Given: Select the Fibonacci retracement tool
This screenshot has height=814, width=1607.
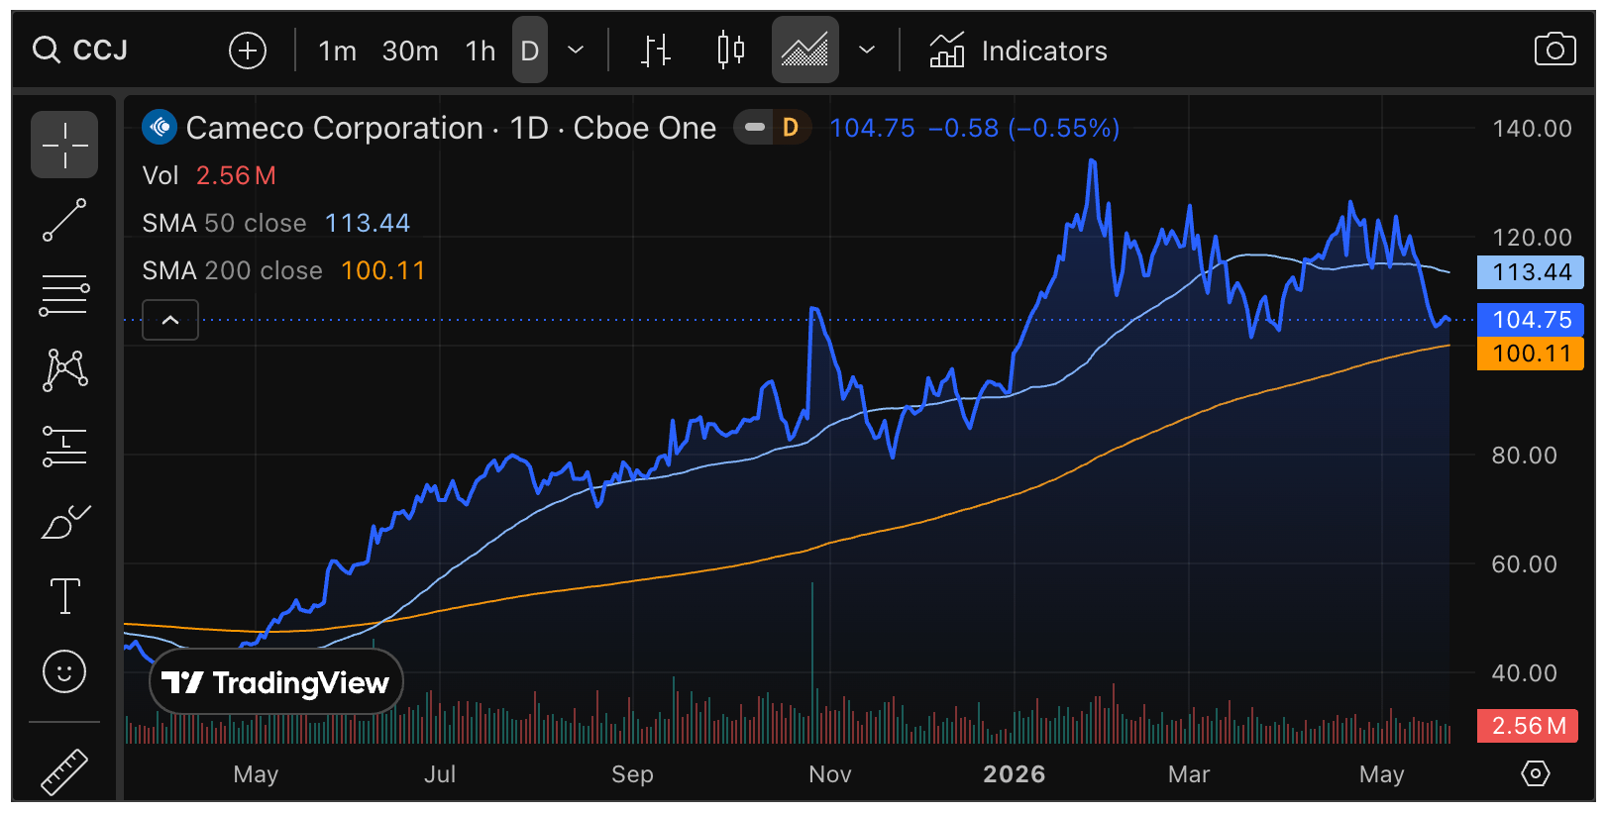Looking at the screenshot, I should click(x=64, y=295).
